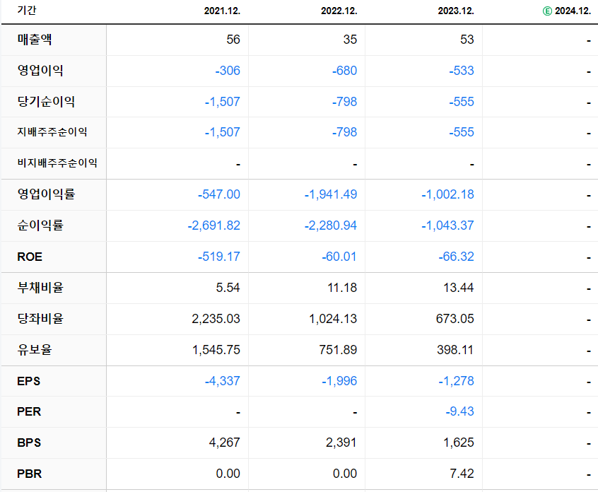
Task: Click 당기순이익 value -1,507
Action: pos(223,102)
